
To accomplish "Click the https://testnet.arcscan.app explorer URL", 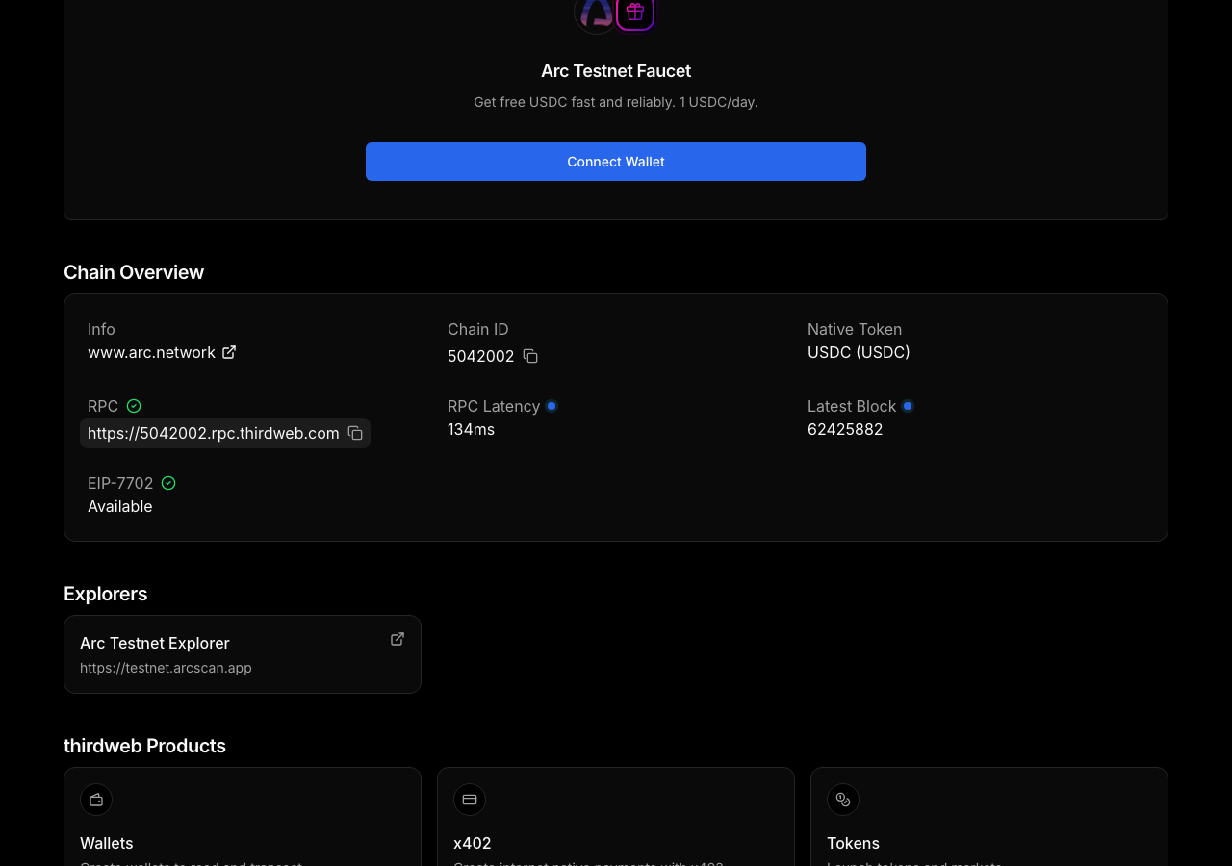I will point(166,668).
